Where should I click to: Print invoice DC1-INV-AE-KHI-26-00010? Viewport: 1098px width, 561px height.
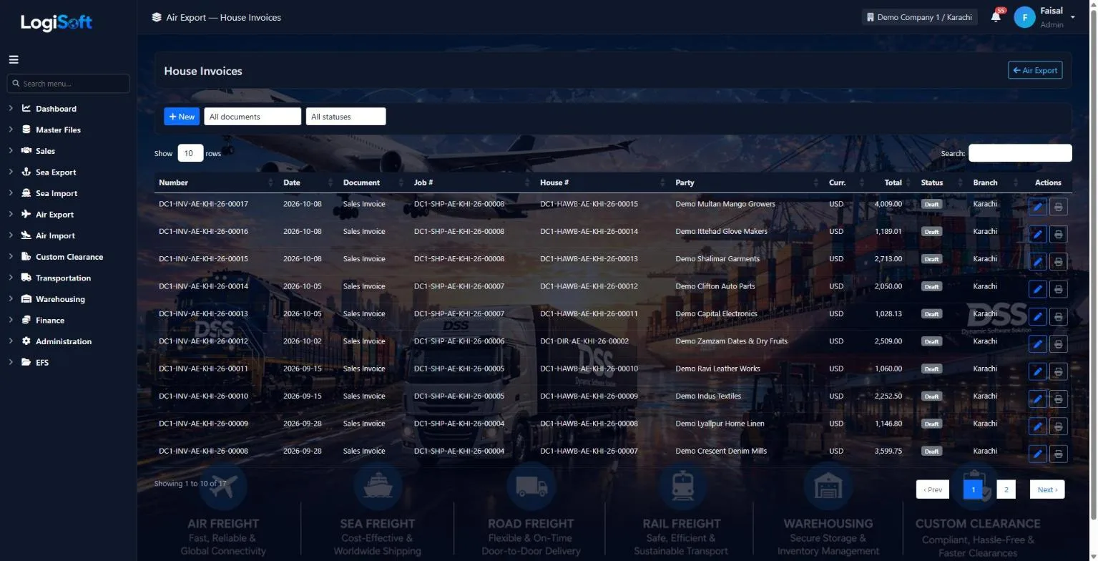[x=1058, y=399]
